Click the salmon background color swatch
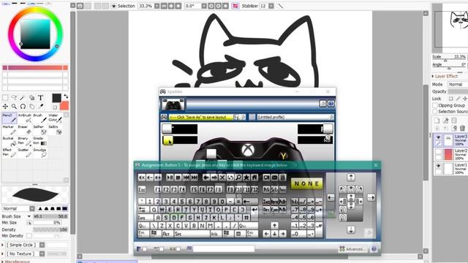468x263 pixels. tap(64, 105)
